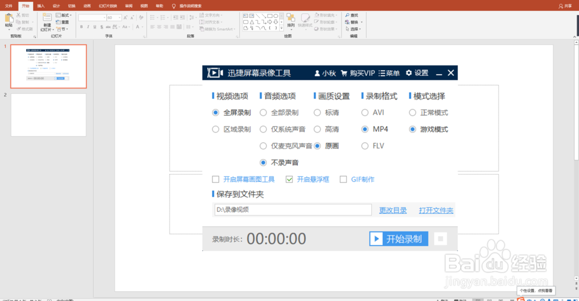Click the Paste (粘贴) icon

coord(9,19)
